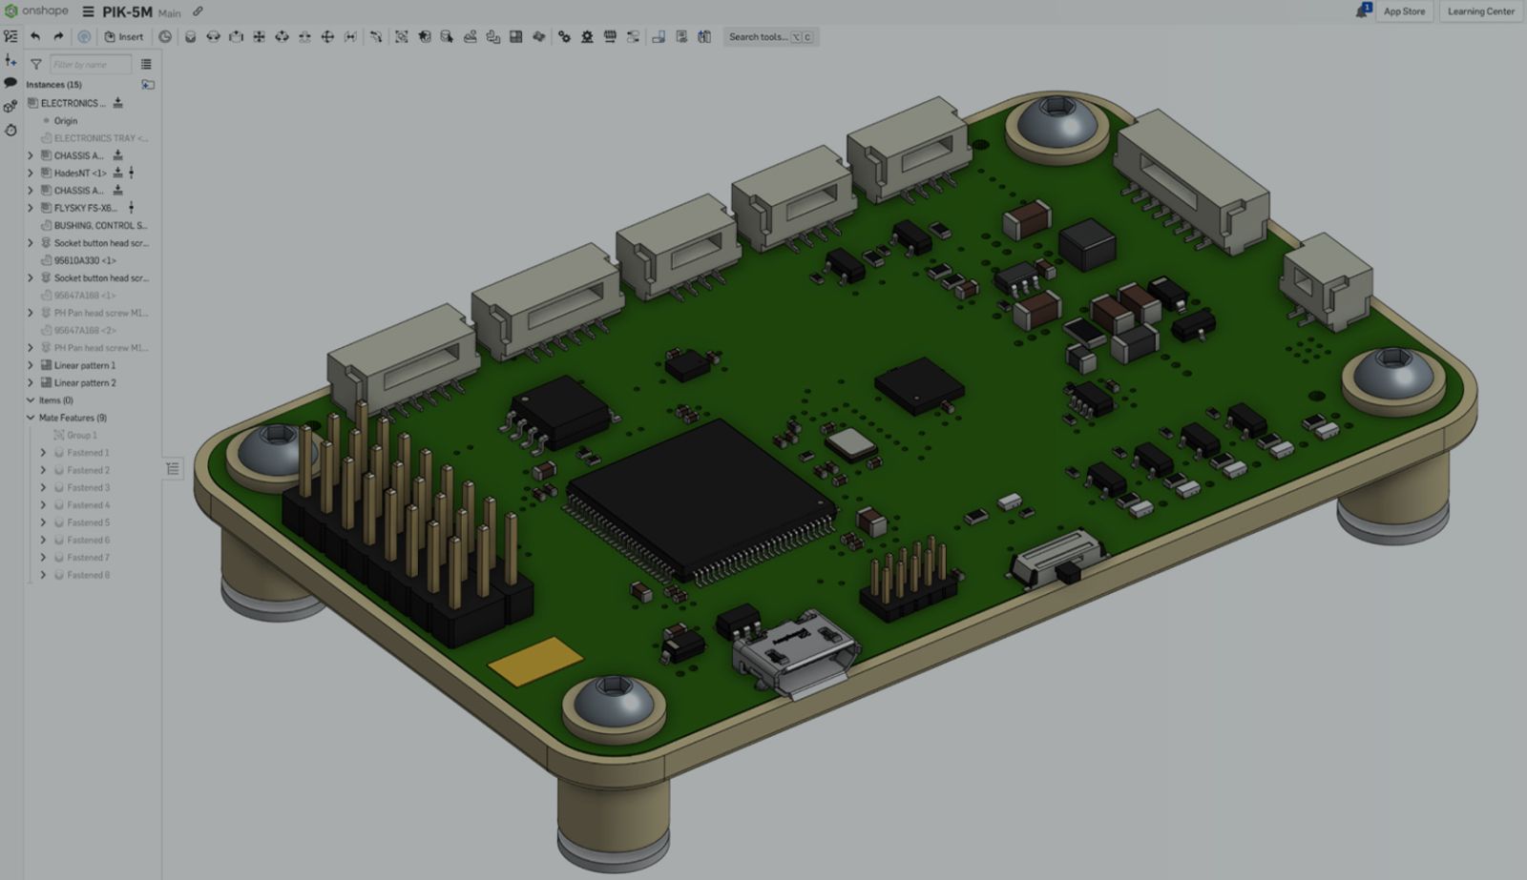Click inside the Filter by name field
The image size is (1527, 880).
tap(91, 64)
